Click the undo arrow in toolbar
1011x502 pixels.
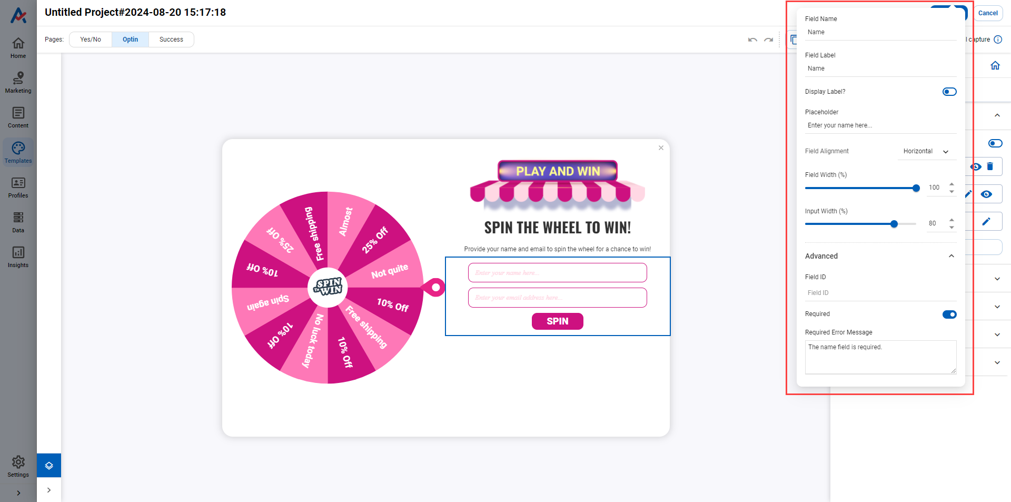[752, 40]
